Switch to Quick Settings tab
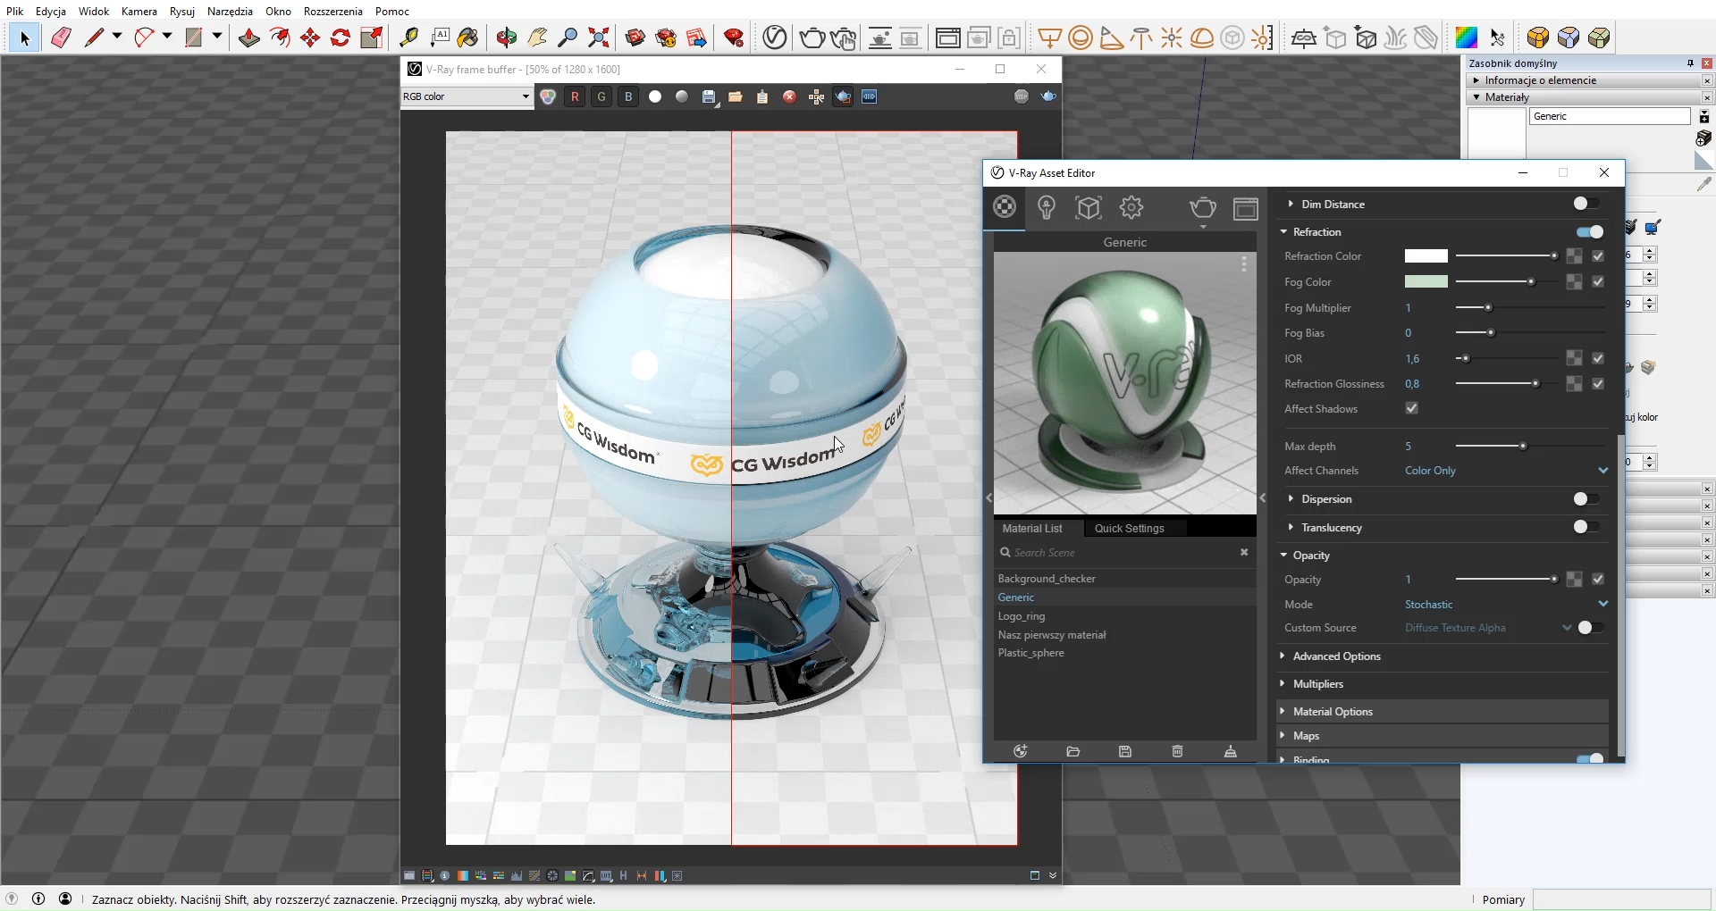Screen dimensions: 1716x911 point(1130,528)
